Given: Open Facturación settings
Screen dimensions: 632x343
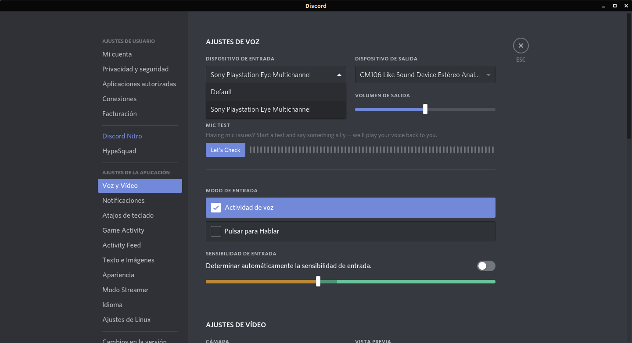Looking at the screenshot, I should (x=119, y=113).
